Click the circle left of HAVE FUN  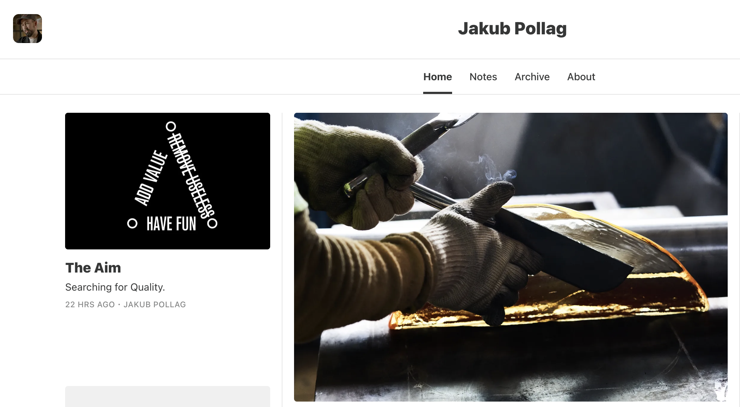132,223
